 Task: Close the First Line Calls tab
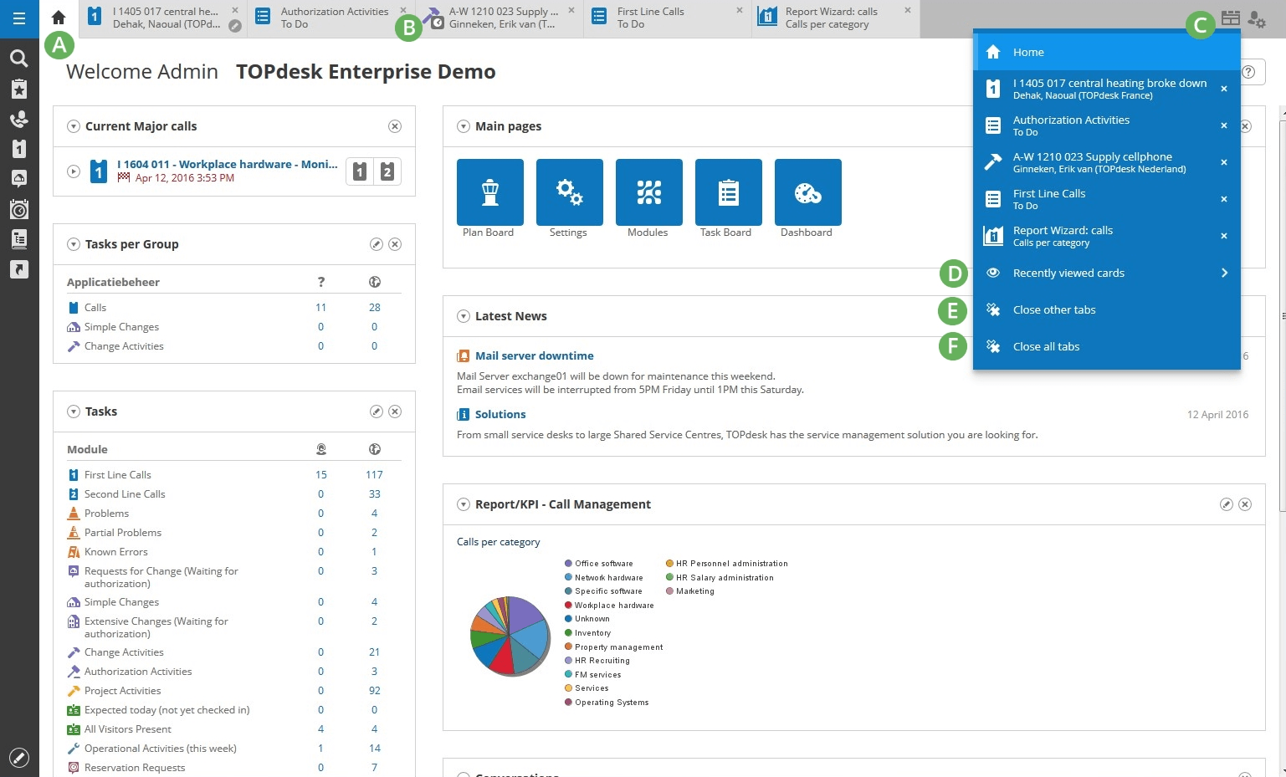click(x=740, y=11)
